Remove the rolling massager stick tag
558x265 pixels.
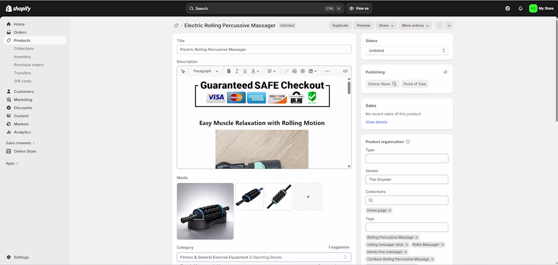coord(407,245)
